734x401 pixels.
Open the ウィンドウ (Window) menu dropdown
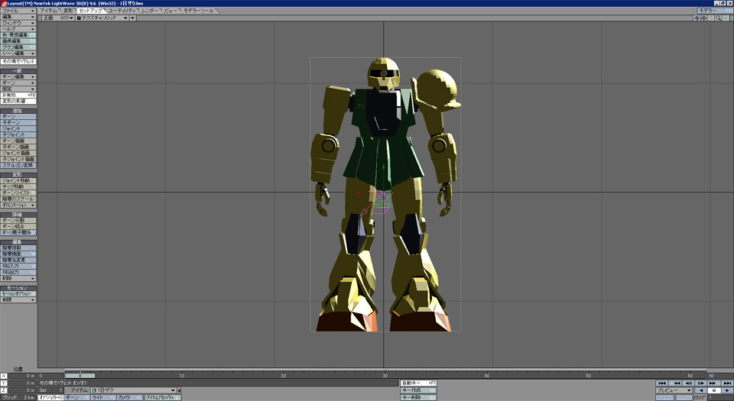pyautogui.click(x=18, y=23)
